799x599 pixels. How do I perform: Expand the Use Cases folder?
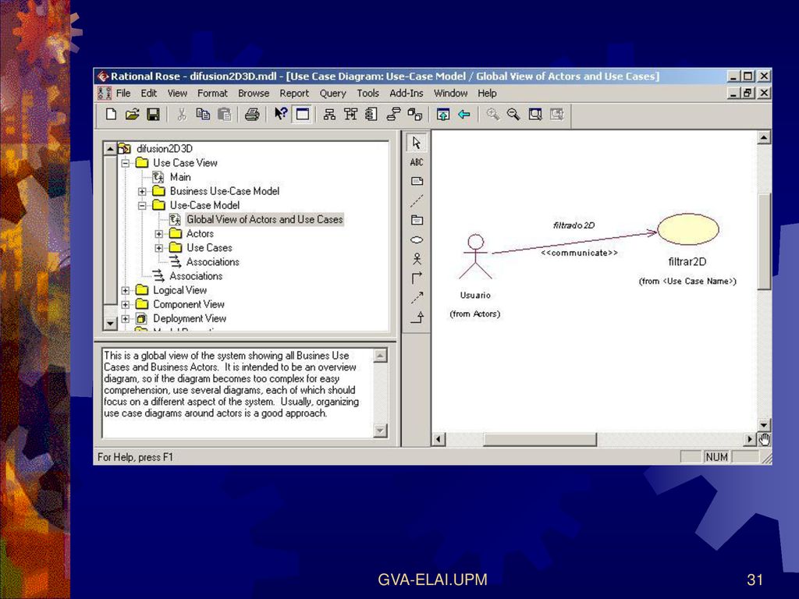[x=159, y=248]
